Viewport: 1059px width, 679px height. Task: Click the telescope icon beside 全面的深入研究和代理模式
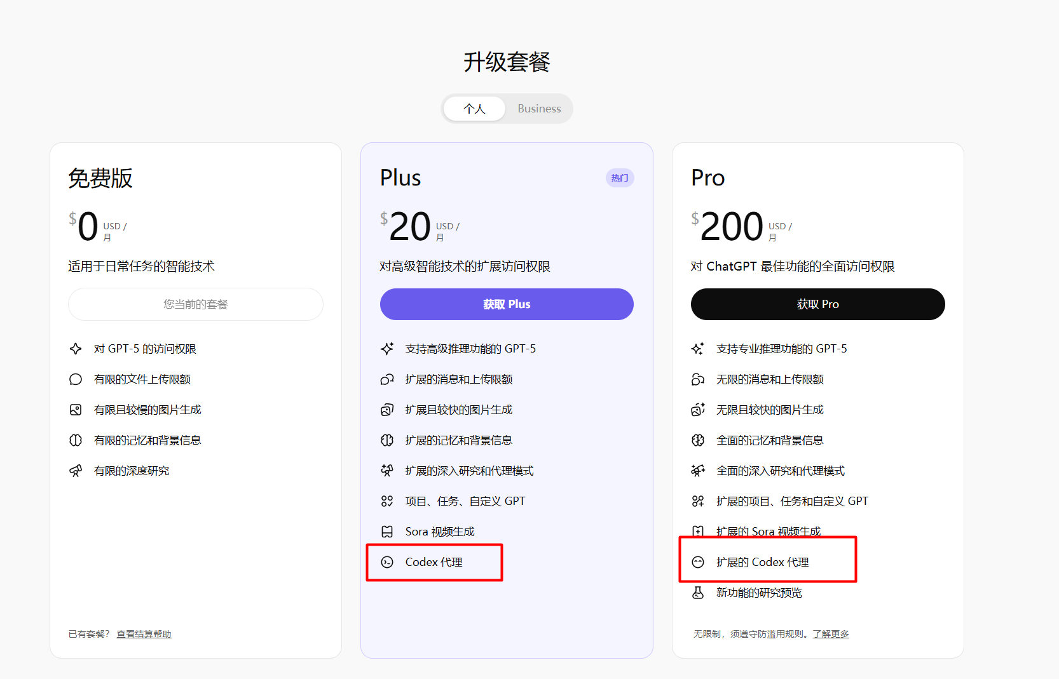pyautogui.click(x=698, y=471)
